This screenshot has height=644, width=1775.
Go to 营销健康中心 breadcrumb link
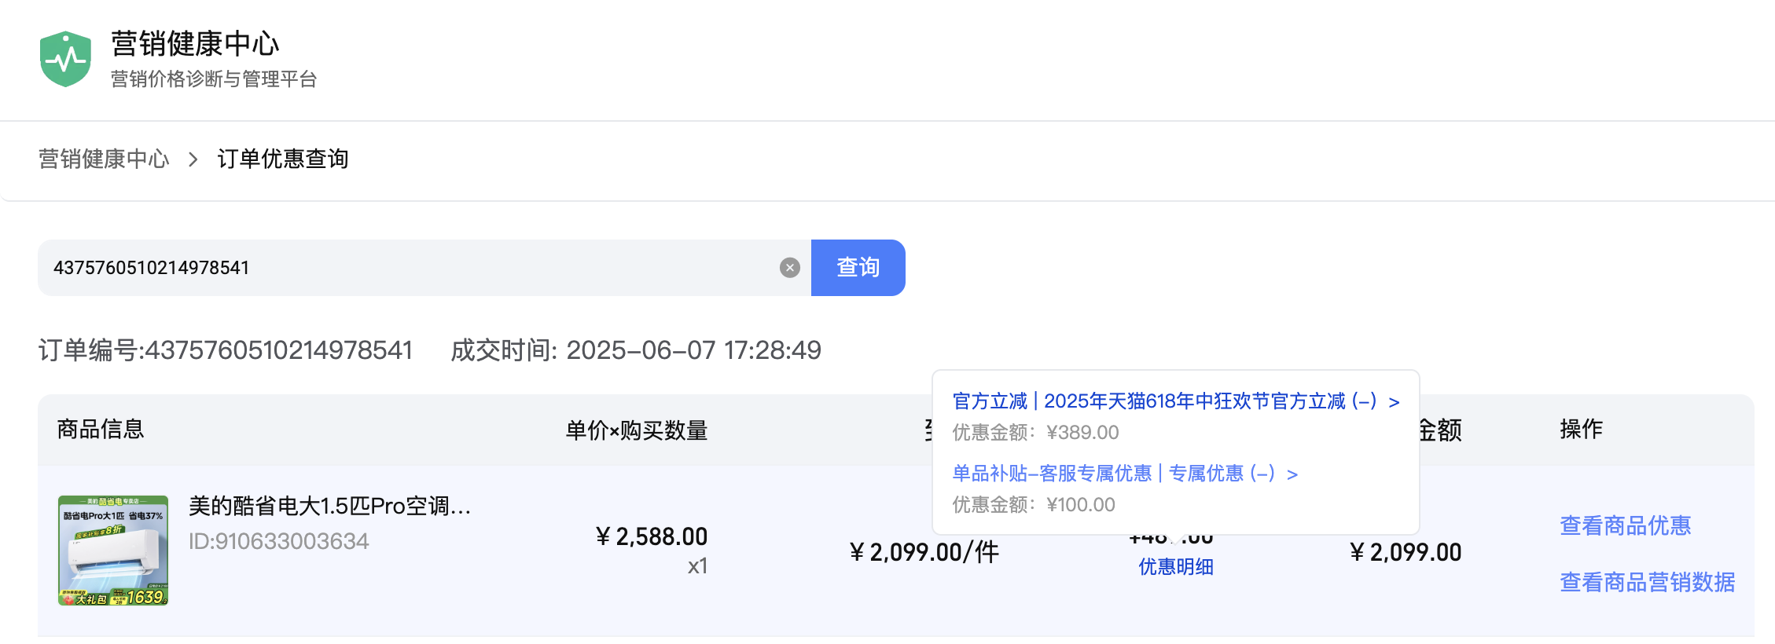[104, 159]
